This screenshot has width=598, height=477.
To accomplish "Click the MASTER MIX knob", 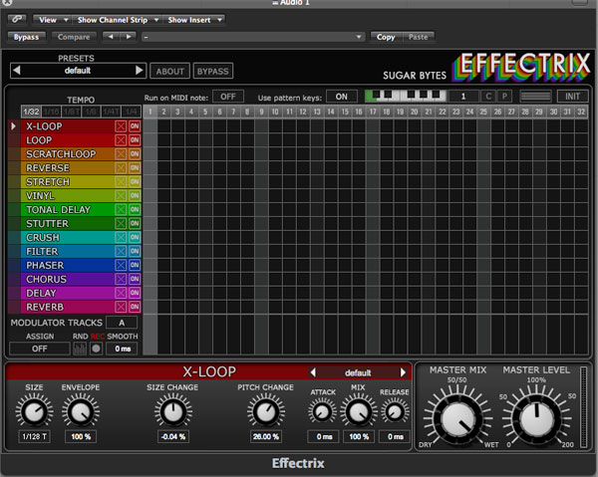I will tap(457, 418).
